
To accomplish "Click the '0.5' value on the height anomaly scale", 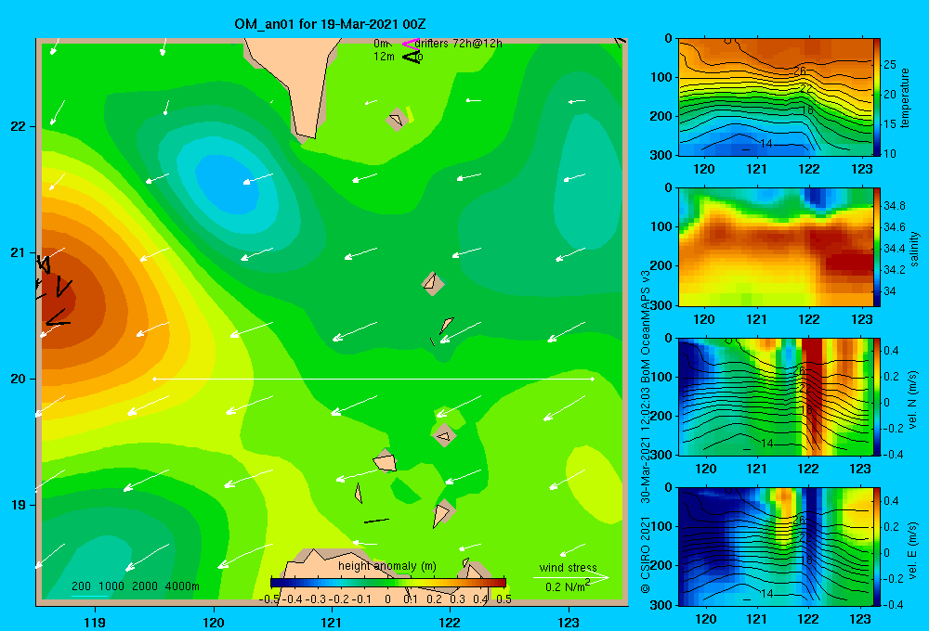I will pyautogui.click(x=504, y=599).
